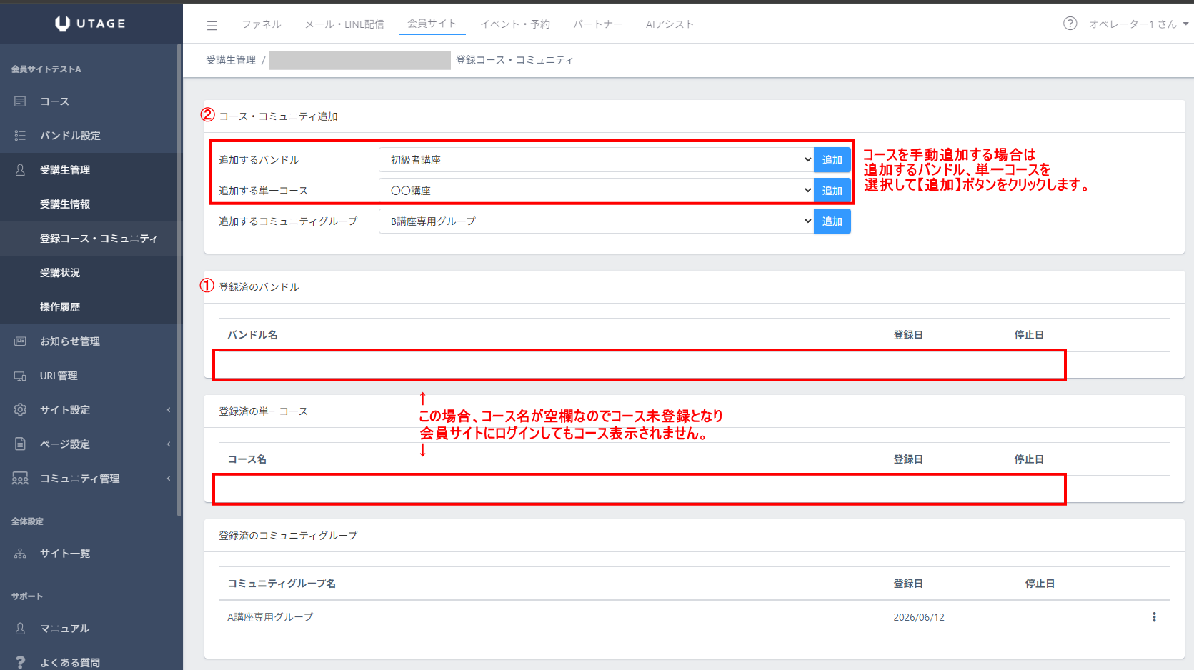Image resolution: width=1194 pixels, height=670 pixels.
Task: Toggle the hamburger menu icon
Action: click(212, 25)
